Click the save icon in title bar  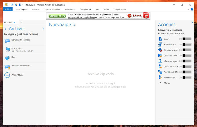click(x=12, y=5)
